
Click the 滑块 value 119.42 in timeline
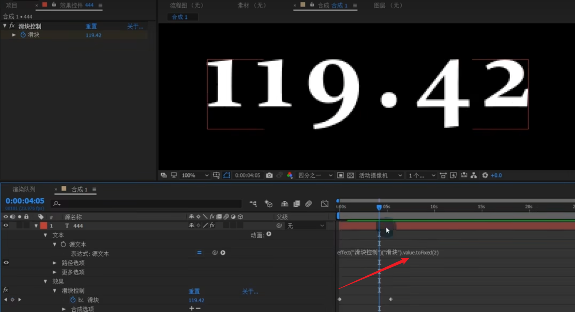(196, 300)
